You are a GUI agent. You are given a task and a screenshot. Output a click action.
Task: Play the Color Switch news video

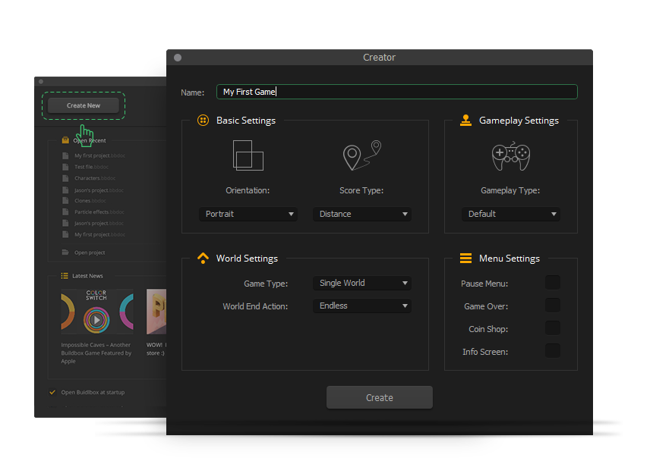96,320
